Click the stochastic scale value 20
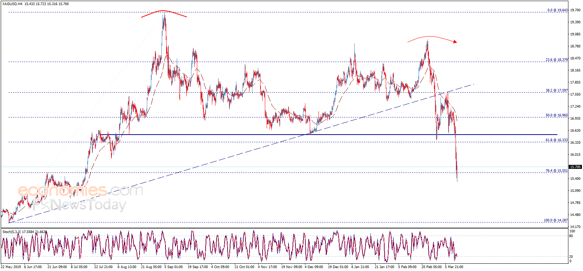This screenshot has height=271, width=583. 571,257
